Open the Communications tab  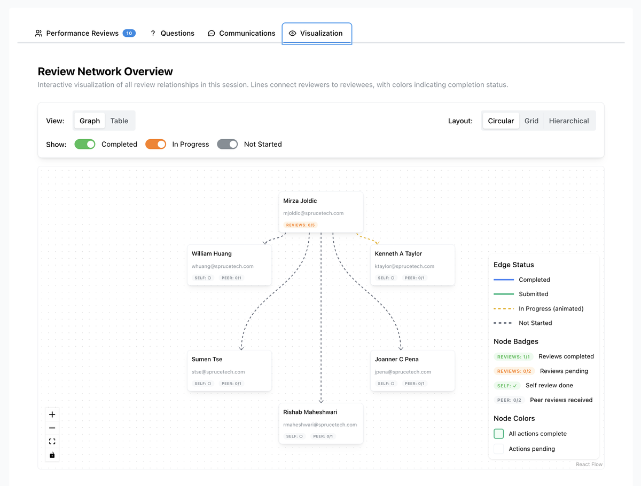pyautogui.click(x=241, y=33)
